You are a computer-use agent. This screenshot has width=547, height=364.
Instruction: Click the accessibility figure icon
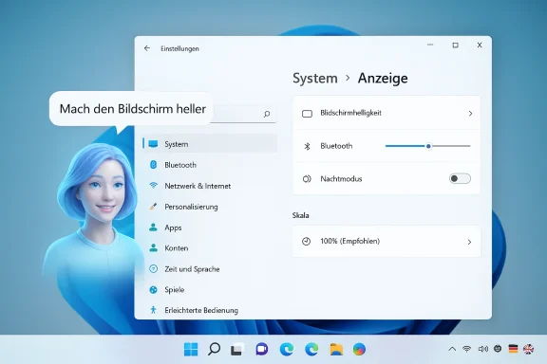point(153,310)
